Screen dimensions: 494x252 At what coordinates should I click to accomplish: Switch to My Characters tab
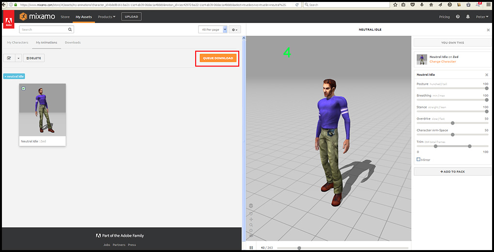pos(17,42)
